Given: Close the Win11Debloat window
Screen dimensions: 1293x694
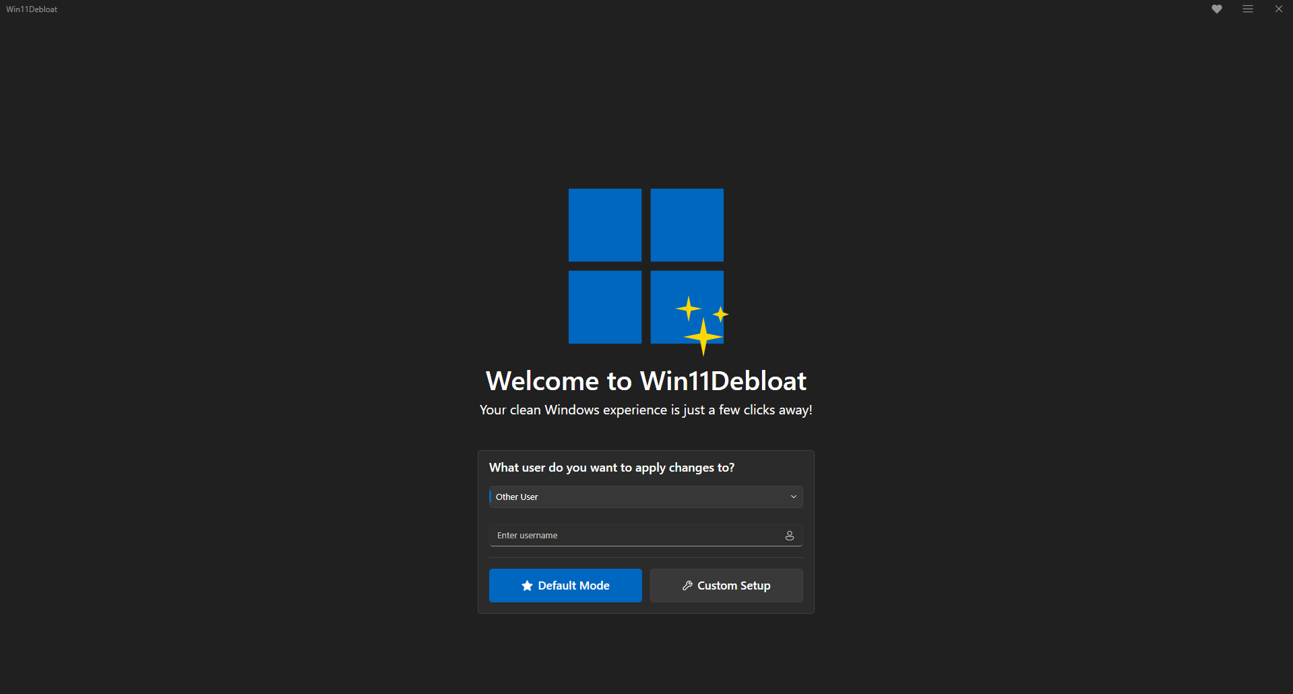Looking at the screenshot, I should tap(1279, 9).
